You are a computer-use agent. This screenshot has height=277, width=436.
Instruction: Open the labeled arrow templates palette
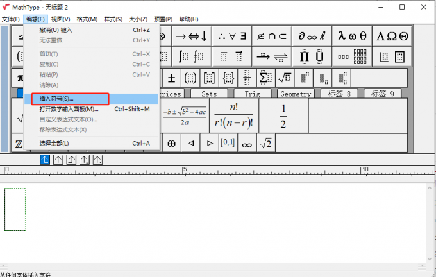tap(272, 56)
